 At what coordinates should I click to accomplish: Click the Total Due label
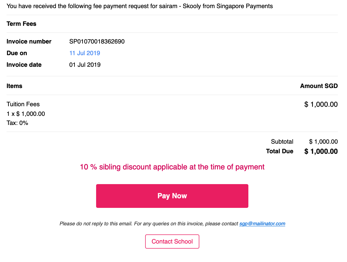(x=279, y=151)
